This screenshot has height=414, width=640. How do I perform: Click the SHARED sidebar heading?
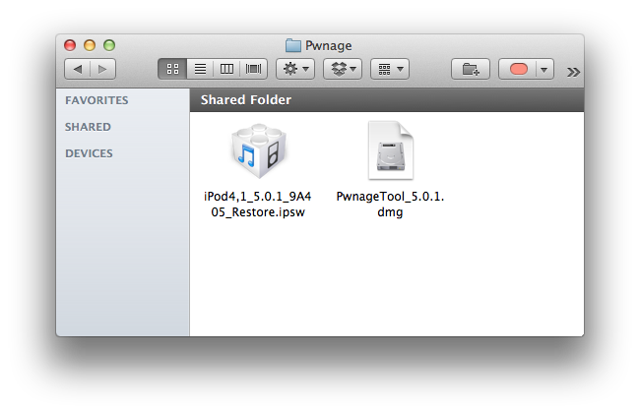[88, 127]
